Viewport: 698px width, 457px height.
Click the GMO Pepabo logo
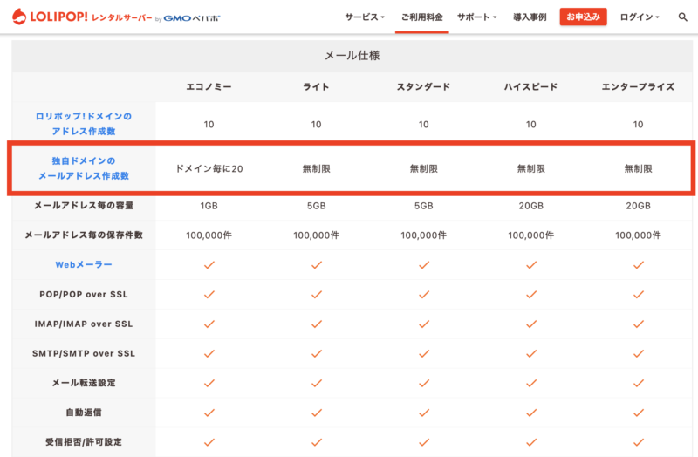point(192,18)
